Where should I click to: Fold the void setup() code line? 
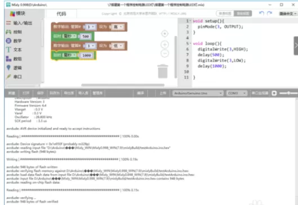click(190, 21)
